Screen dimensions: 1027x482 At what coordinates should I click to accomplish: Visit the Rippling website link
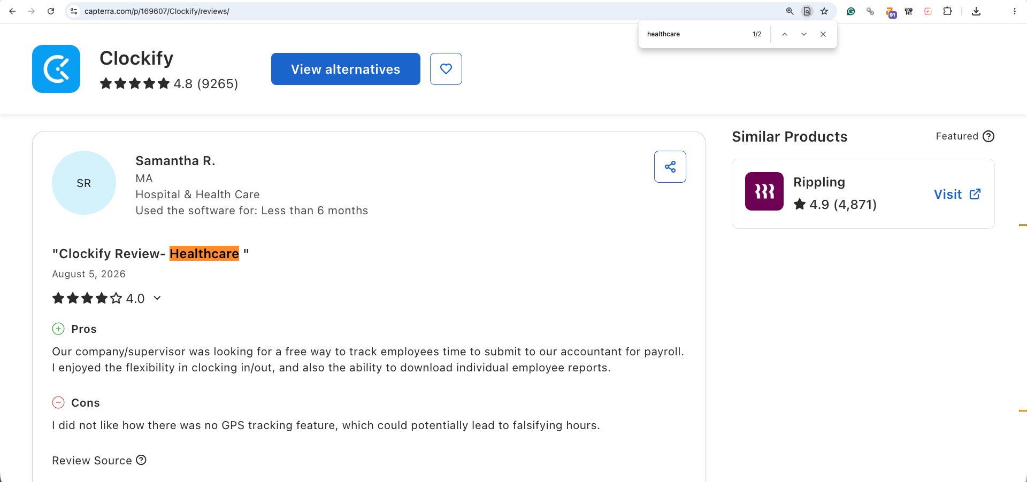pyautogui.click(x=957, y=195)
